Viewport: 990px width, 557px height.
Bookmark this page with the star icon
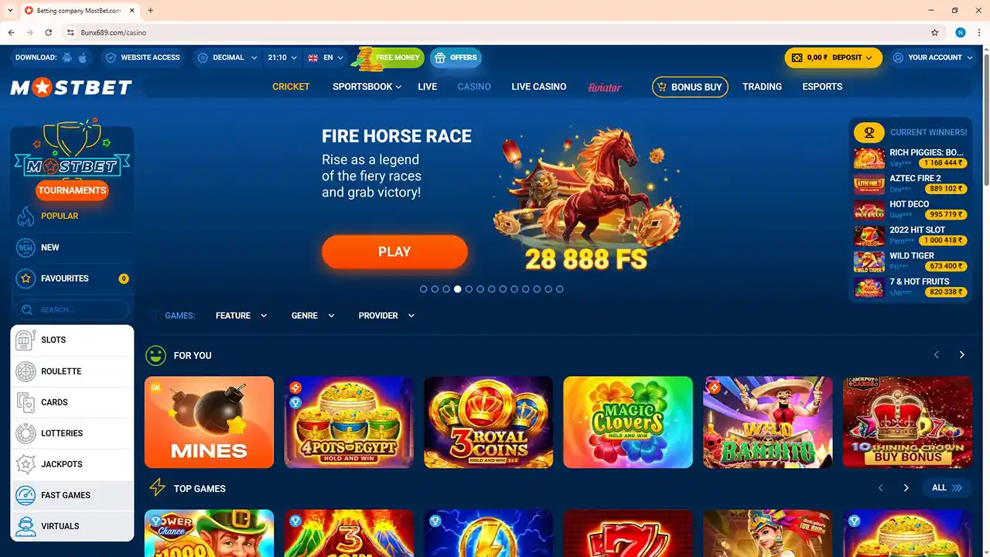(934, 32)
